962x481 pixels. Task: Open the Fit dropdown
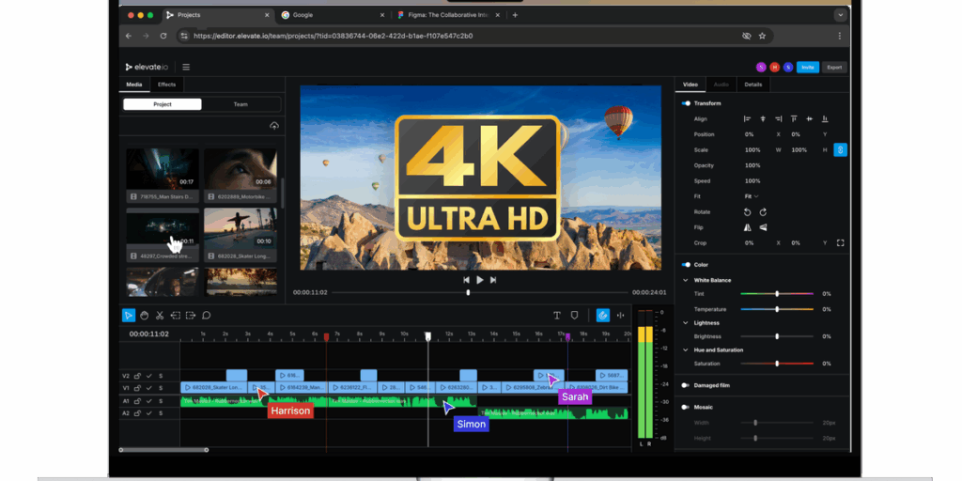[752, 196]
